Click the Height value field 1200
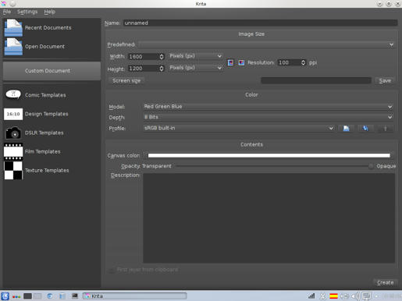Viewport: 402px width, 301px height. pos(144,69)
